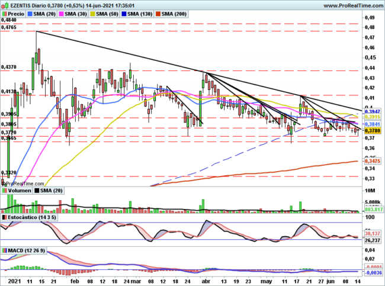Image resolution: width=385 pixels, height=286 pixels.
Task: Click the 0,44 price axis label
Action: tap(370, 68)
